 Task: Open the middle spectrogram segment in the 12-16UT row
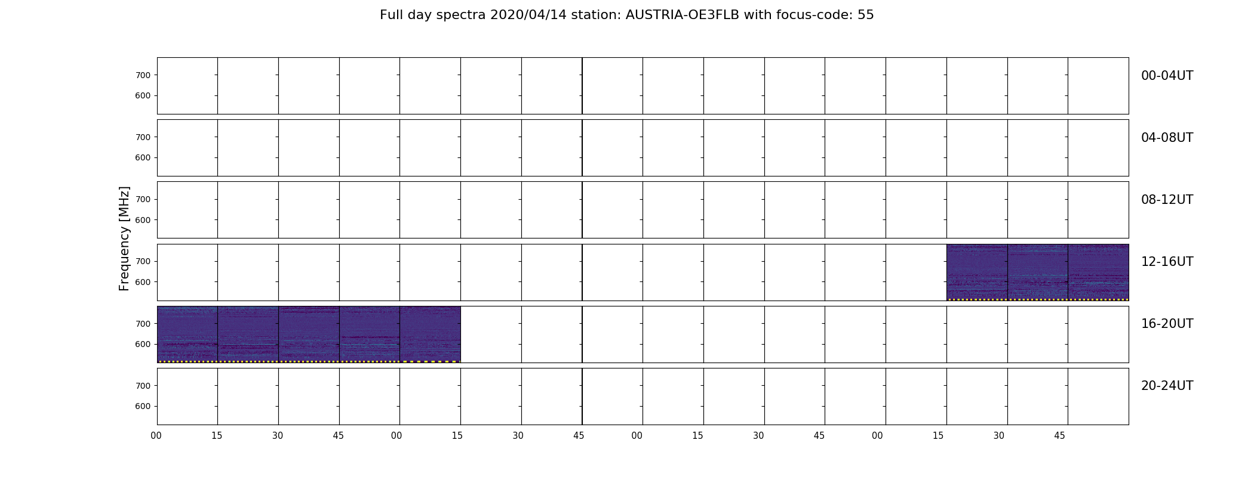click(1038, 272)
